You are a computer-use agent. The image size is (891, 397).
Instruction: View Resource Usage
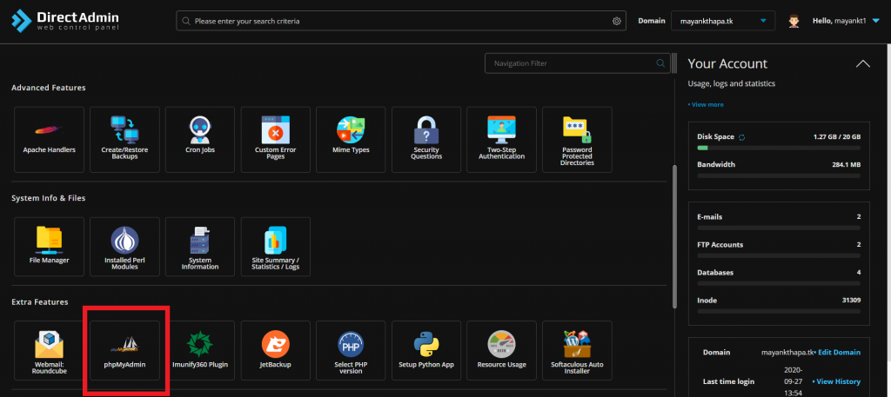502,350
